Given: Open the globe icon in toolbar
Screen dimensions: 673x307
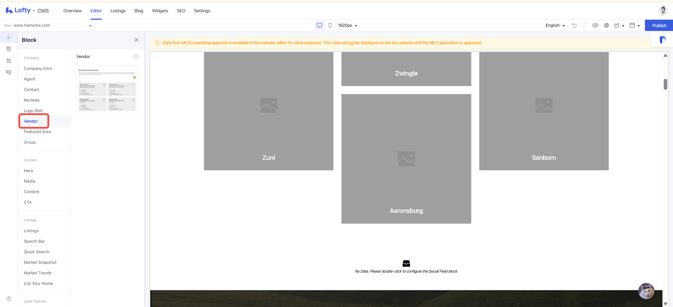Looking at the screenshot, I should 606,25.
